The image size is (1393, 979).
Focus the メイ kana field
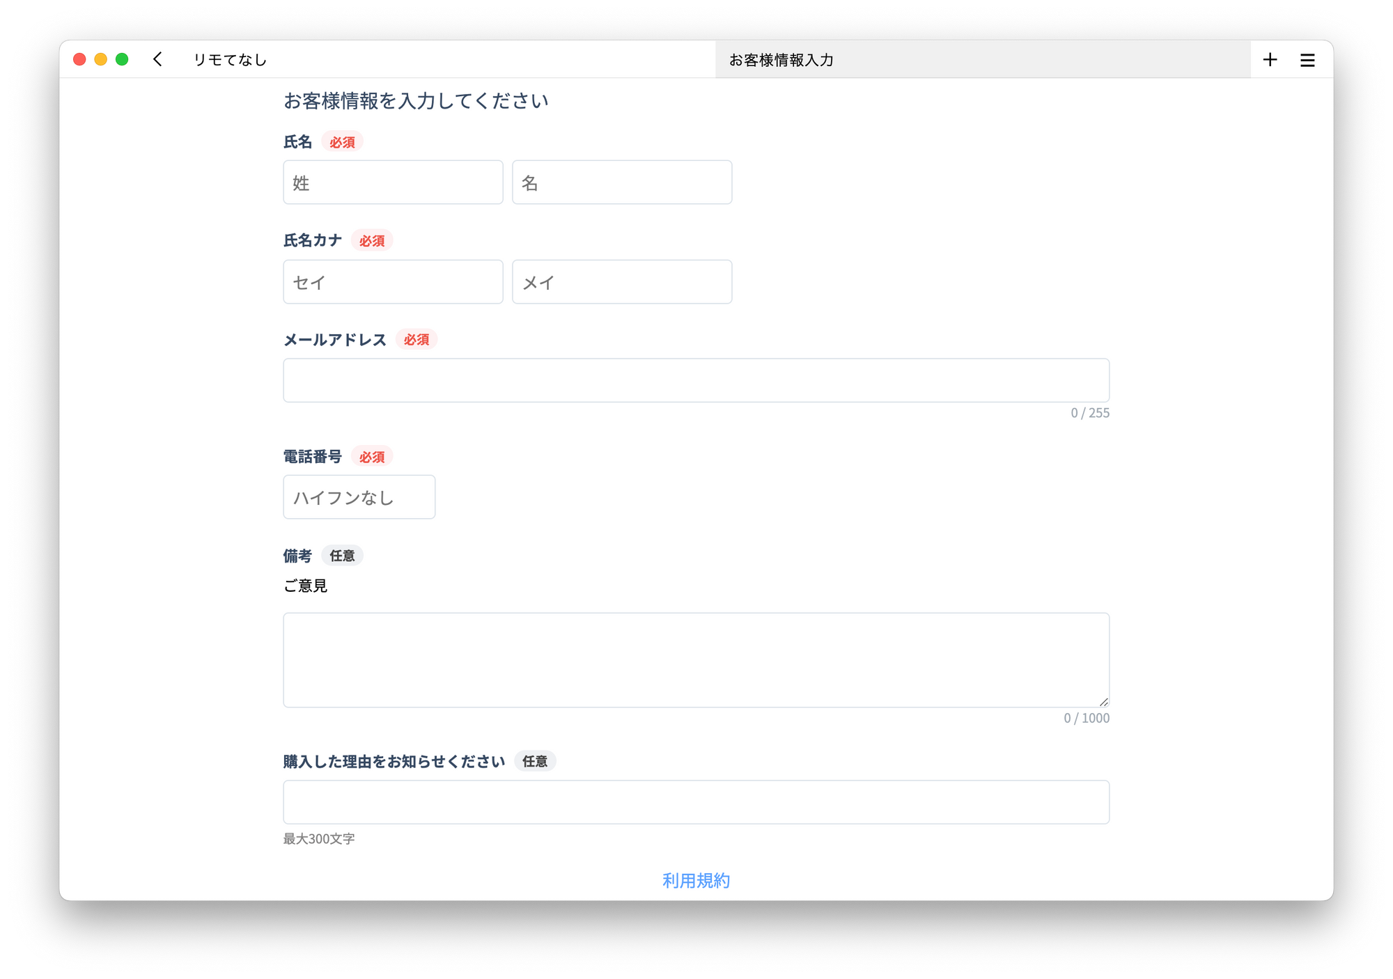coord(622,282)
